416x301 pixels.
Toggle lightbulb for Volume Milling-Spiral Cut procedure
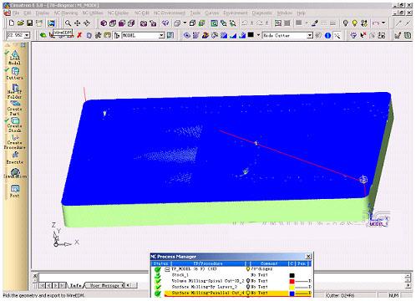tap(247, 281)
